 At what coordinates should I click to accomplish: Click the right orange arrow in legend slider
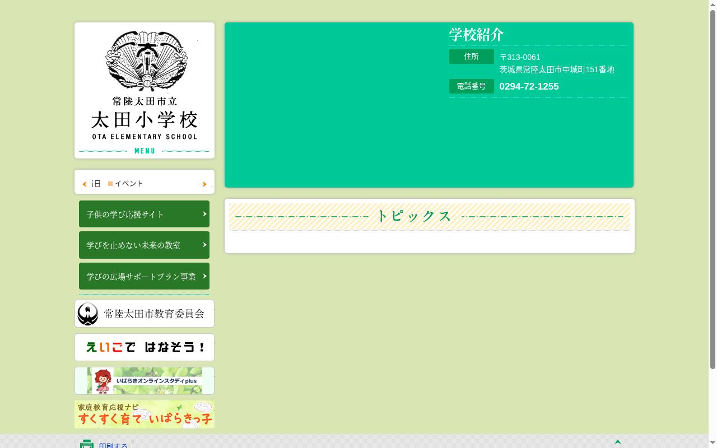point(204,184)
